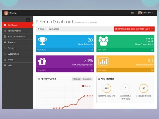
Task: Go to Home breadcrumb link
Action: point(43,29)
